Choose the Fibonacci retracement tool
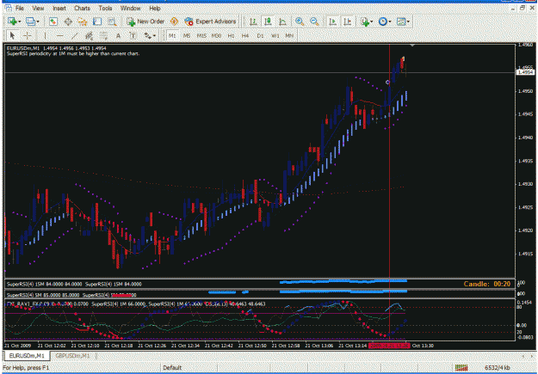538x374 pixels. coord(103,35)
